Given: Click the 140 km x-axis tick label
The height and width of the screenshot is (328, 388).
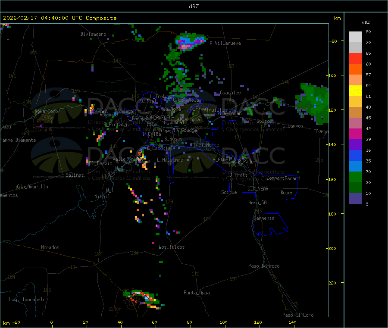Looking at the screenshot, I should point(292,322).
